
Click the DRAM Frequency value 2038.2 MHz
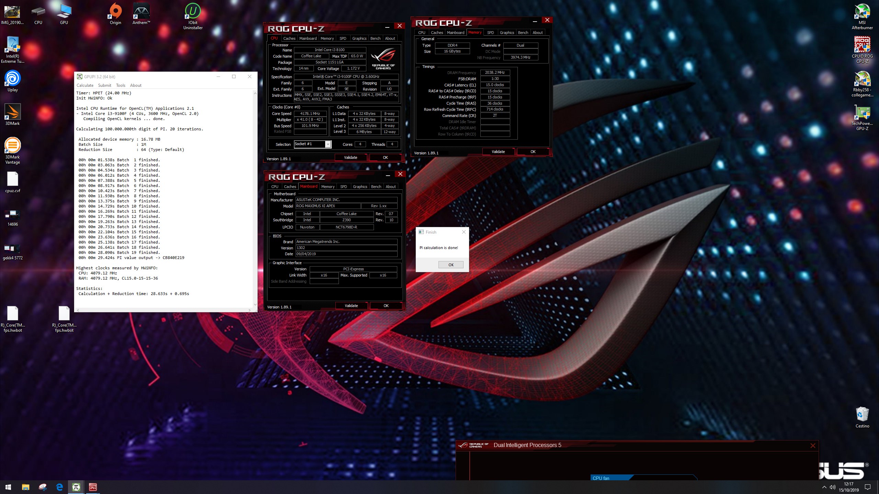click(495, 73)
